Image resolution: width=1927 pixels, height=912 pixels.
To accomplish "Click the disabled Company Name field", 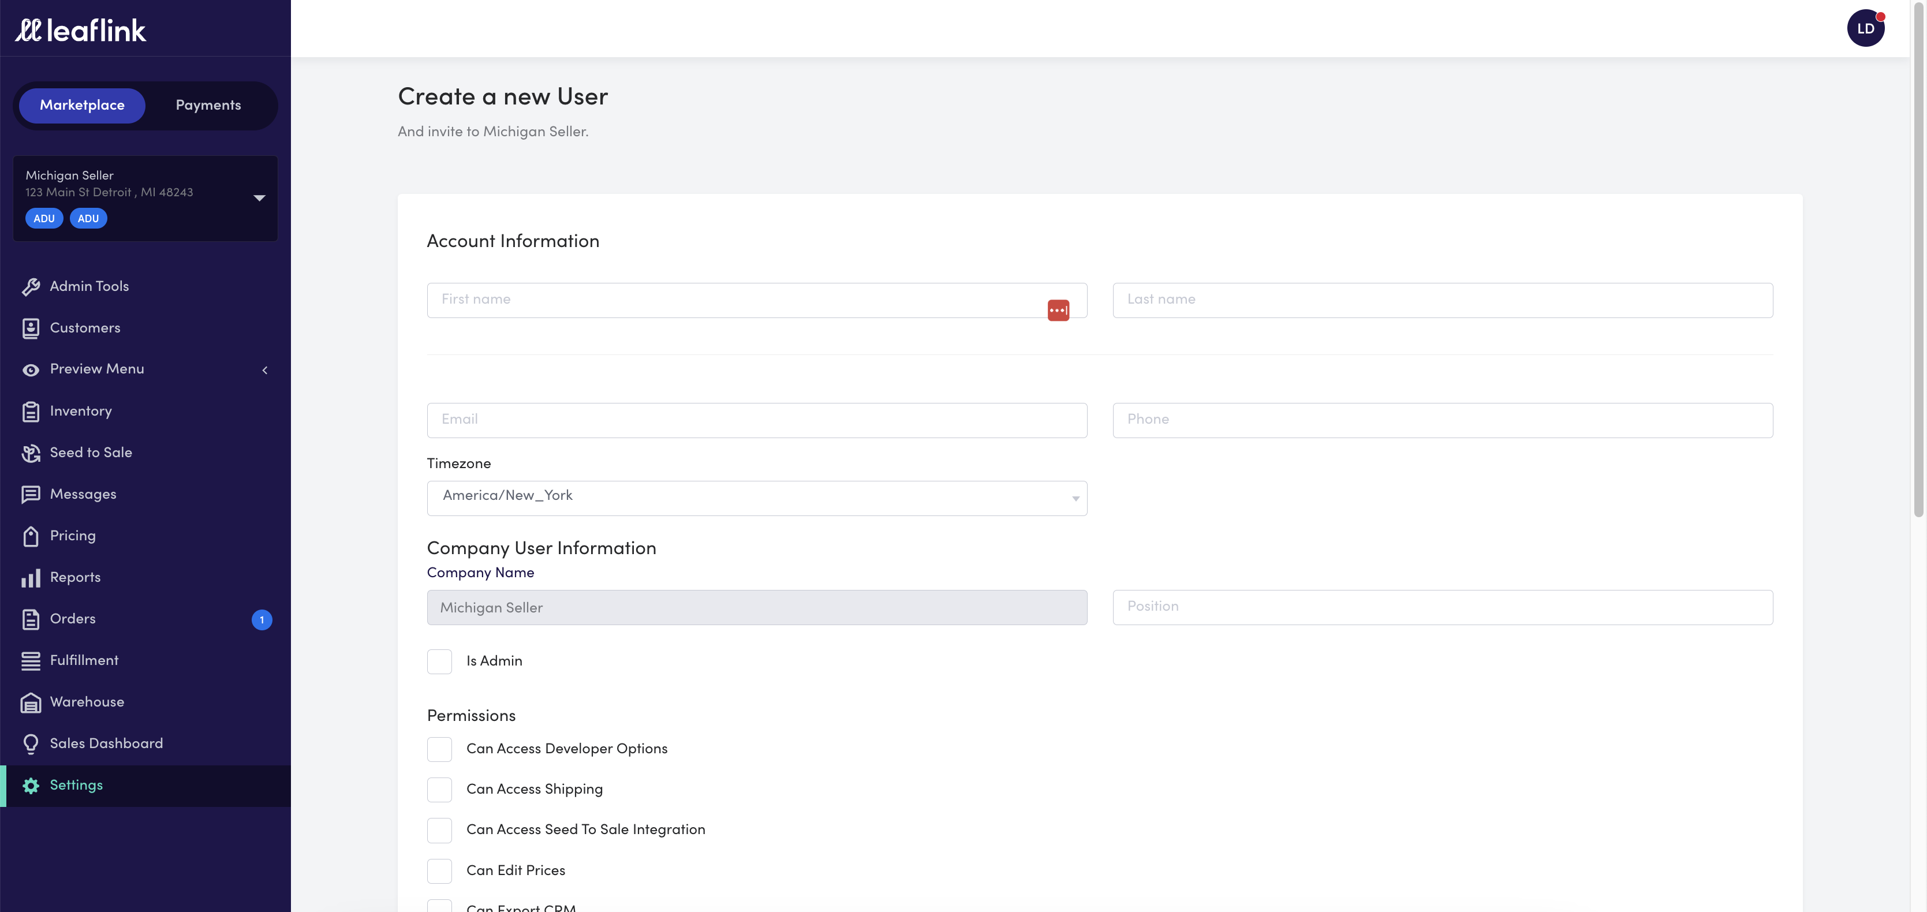I will click(757, 607).
